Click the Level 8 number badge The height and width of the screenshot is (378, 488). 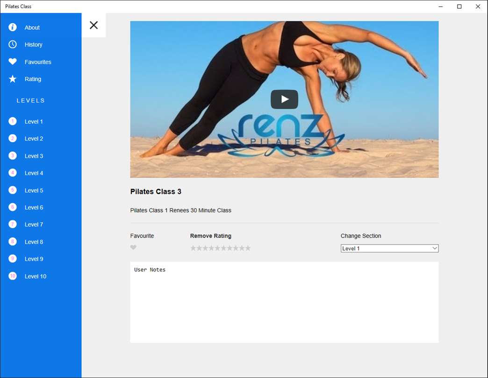coord(13,242)
